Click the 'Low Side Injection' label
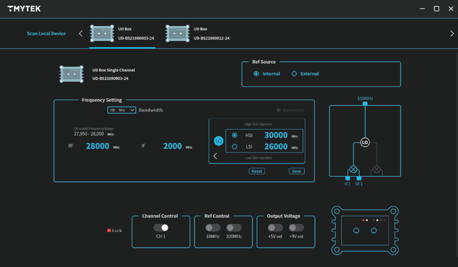The height and width of the screenshot is (267, 458). 258,158
